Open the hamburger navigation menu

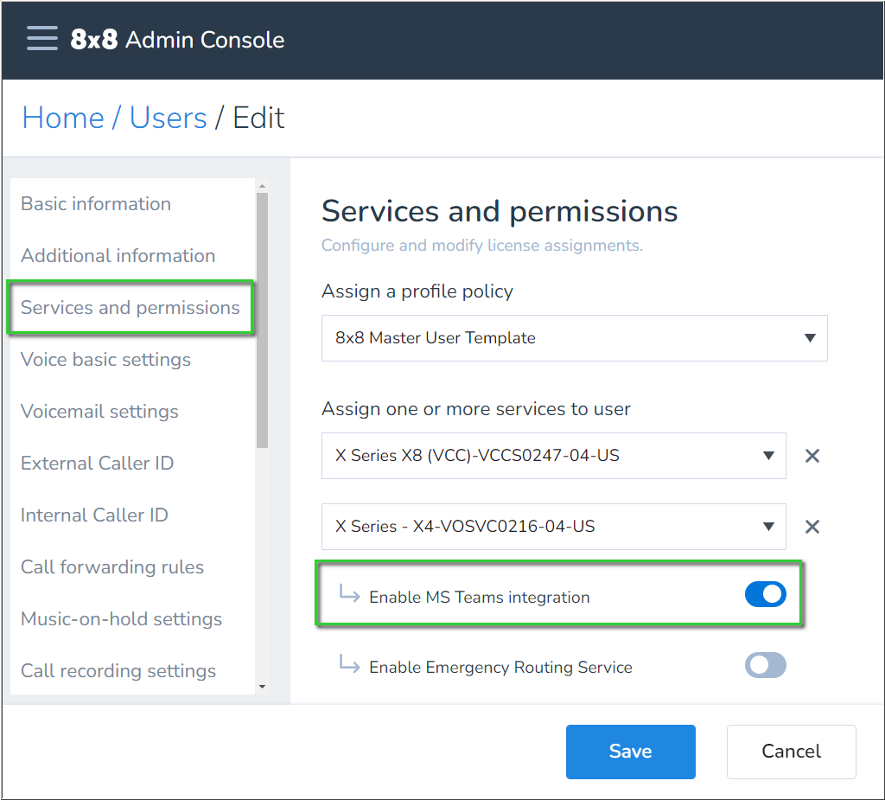pos(42,39)
